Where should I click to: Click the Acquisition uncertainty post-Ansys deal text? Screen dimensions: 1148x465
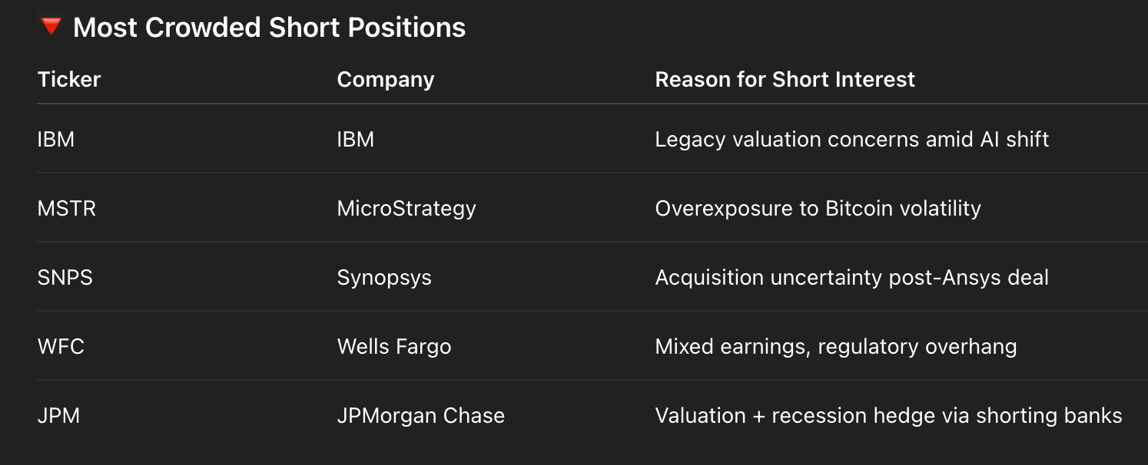852,278
